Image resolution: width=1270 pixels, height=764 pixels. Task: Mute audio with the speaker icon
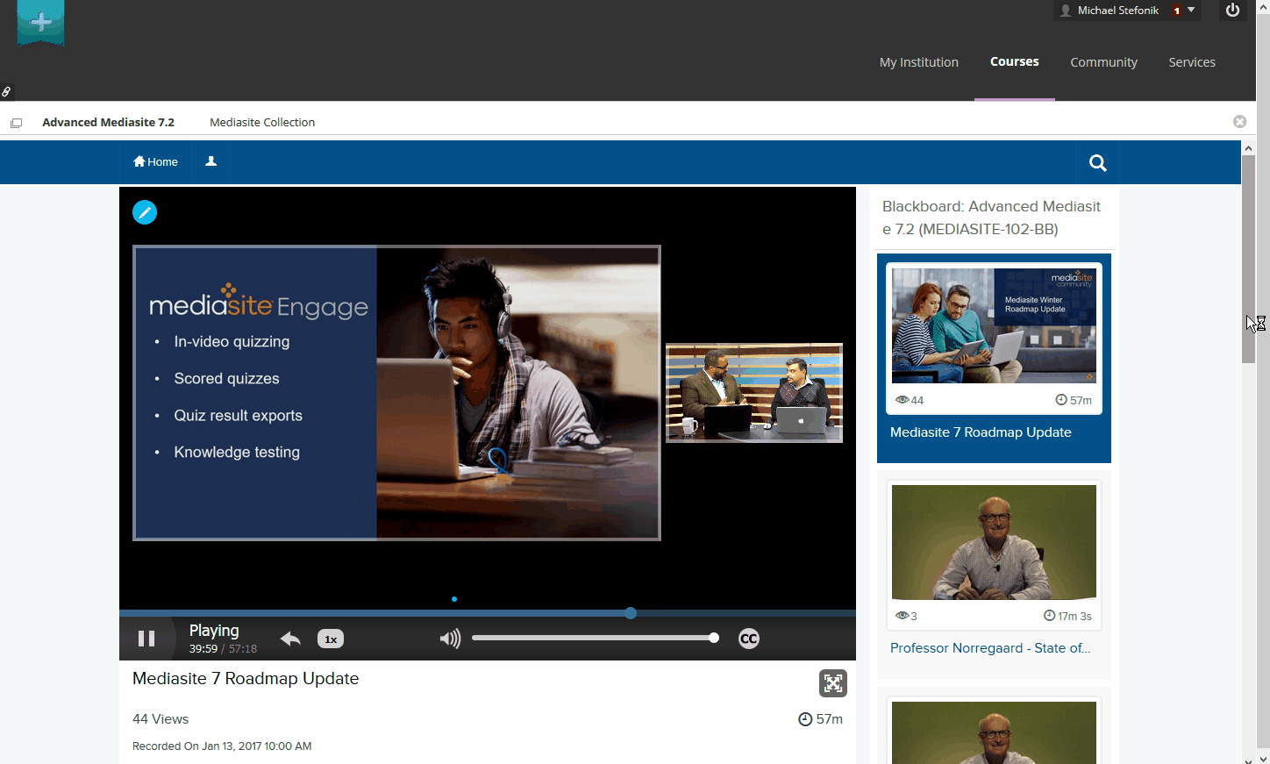click(450, 639)
